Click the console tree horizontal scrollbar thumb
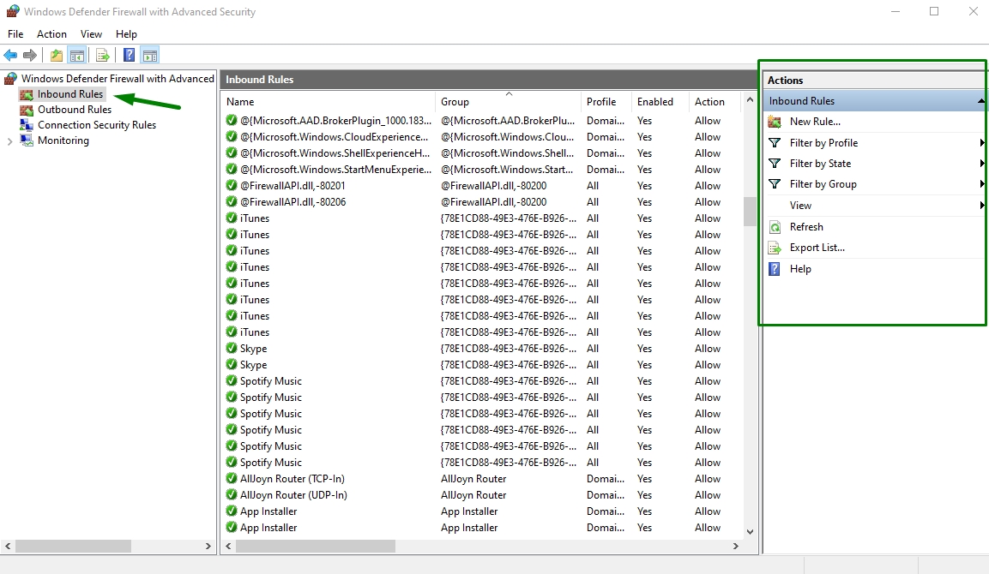 click(73, 547)
